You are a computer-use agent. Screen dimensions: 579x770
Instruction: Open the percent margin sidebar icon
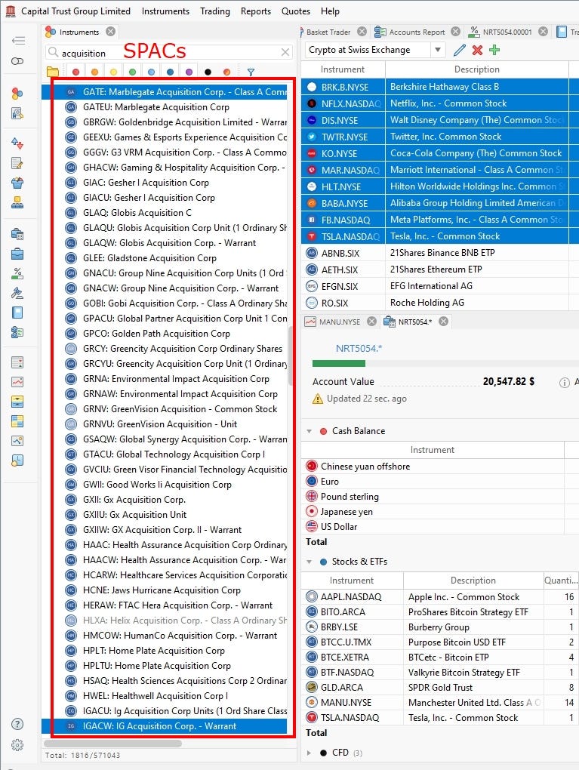17,273
